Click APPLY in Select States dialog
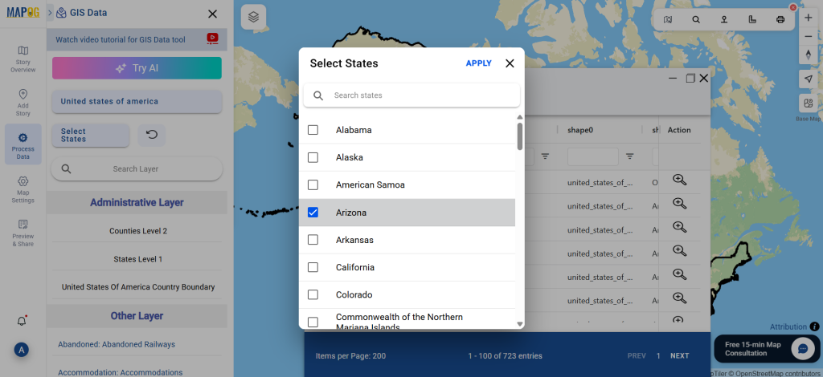Screen dimensions: 823x377 tap(479, 63)
